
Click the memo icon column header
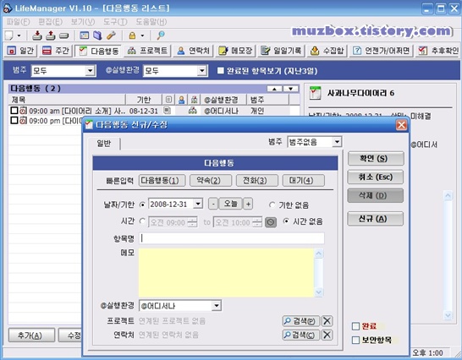point(168,100)
